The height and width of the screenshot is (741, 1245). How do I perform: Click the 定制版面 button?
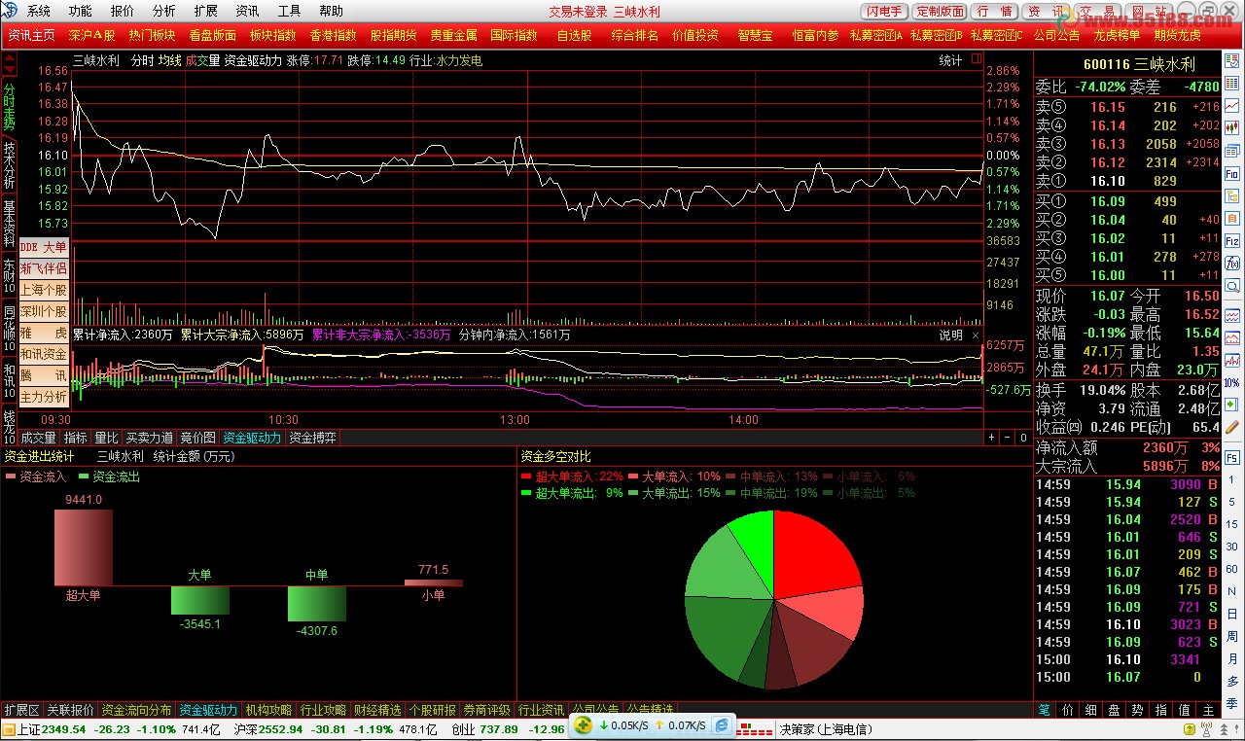point(940,11)
